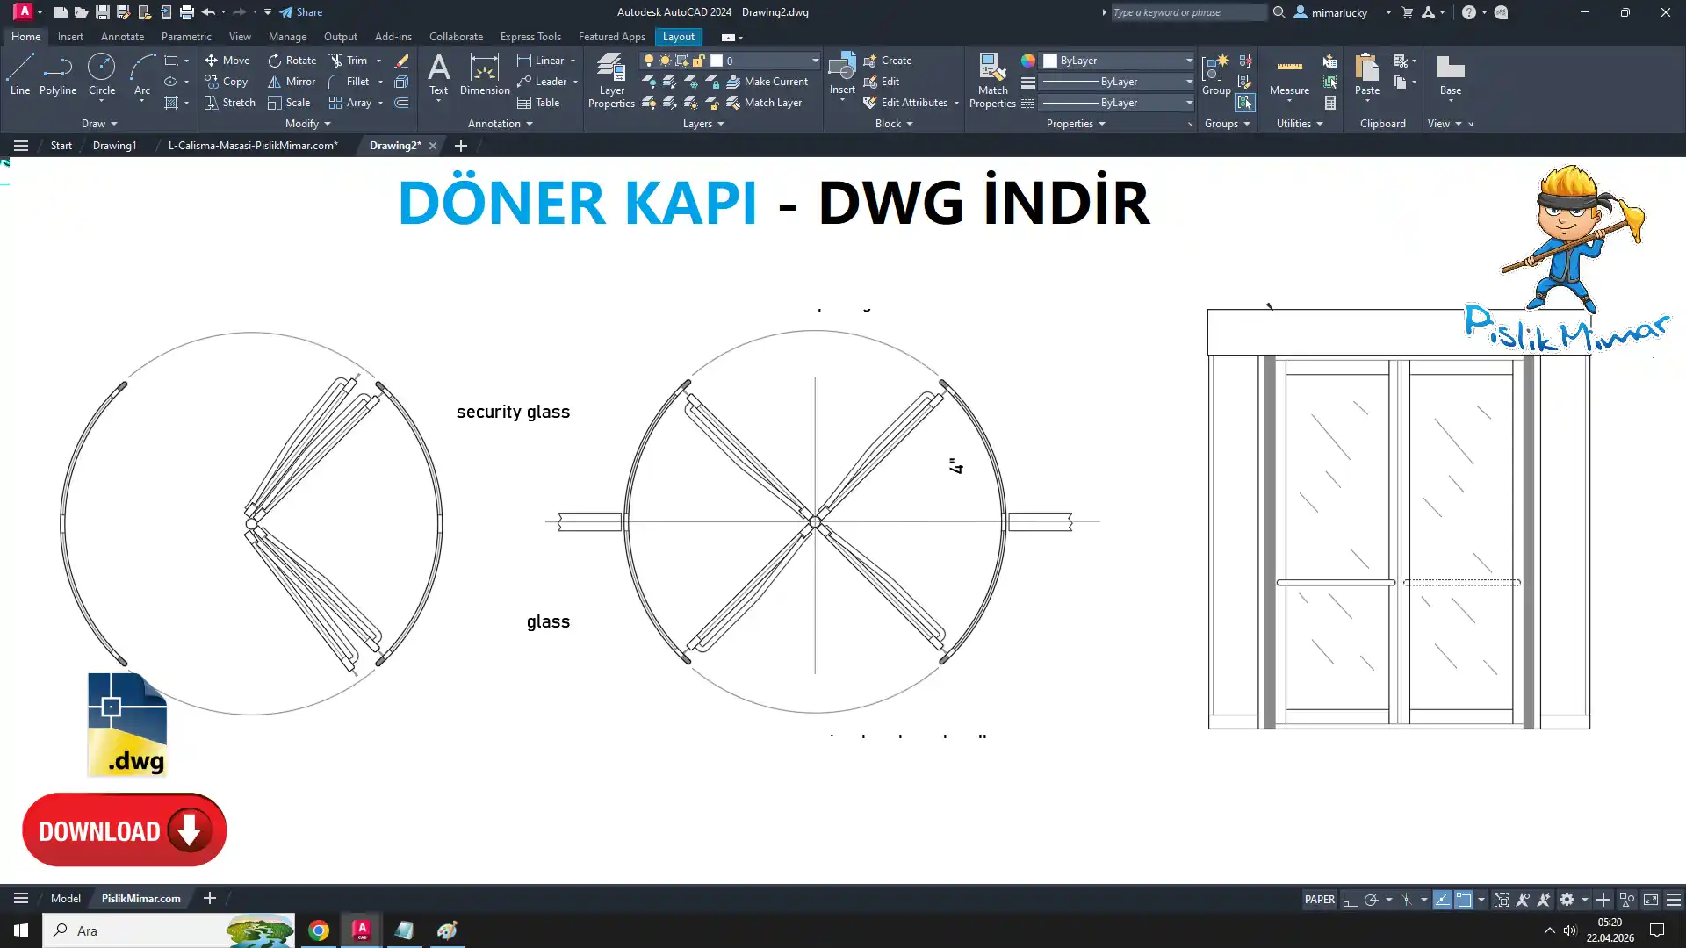Click the keyword search input field
Image resolution: width=1686 pixels, height=948 pixels.
tap(1187, 12)
